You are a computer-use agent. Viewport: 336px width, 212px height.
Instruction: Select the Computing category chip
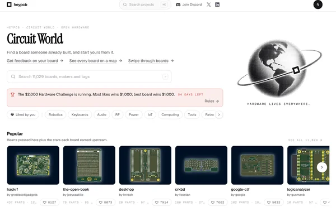(x=170, y=114)
